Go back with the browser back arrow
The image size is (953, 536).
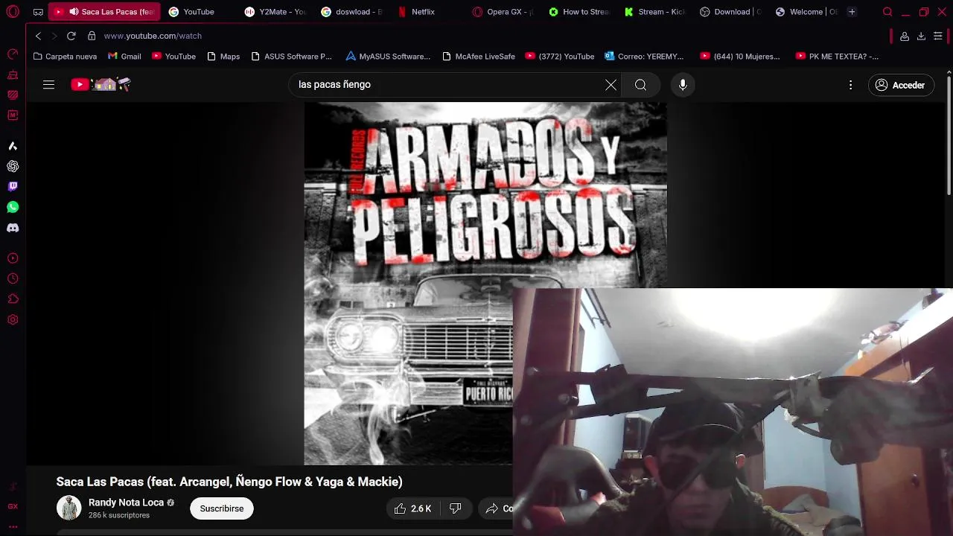tap(39, 36)
